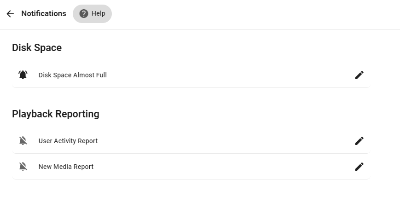Select the Playback Reporting section heading
400x197 pixels.
(56, 114)
